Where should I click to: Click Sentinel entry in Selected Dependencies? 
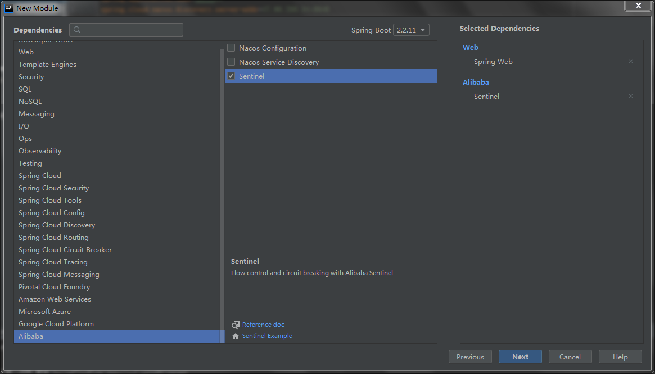pos(487,97)
